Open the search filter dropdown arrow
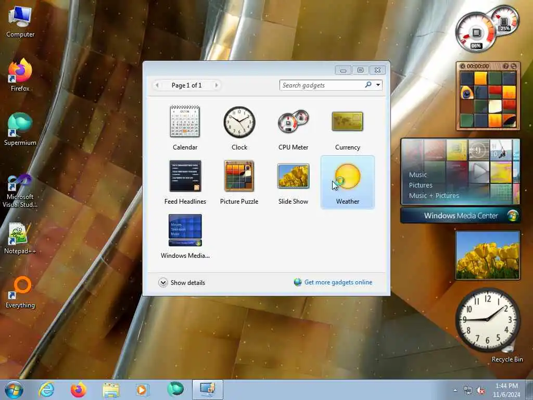 point(378,85)
